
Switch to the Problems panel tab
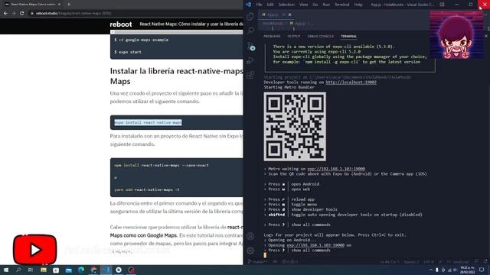coord(272,37)
